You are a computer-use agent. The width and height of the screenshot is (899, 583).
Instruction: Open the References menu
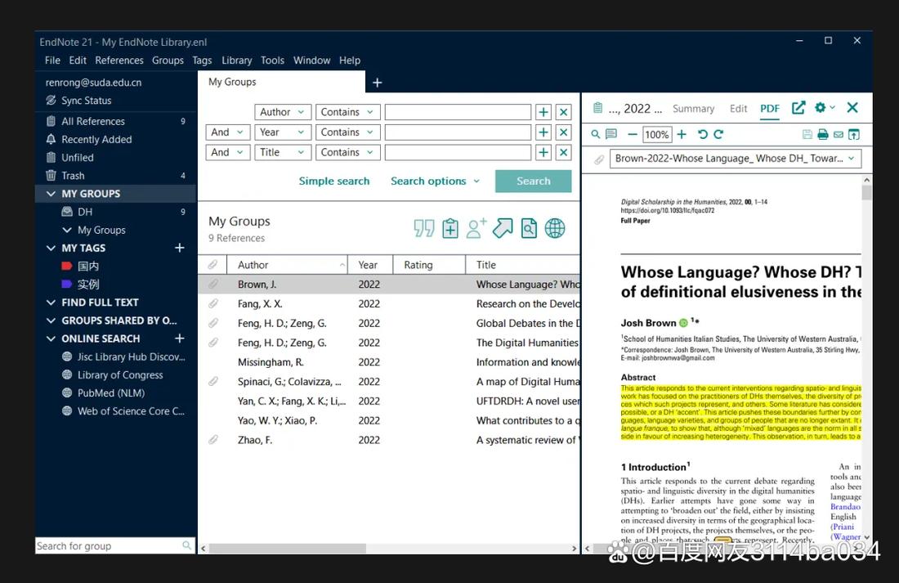[x=119, y=60]
